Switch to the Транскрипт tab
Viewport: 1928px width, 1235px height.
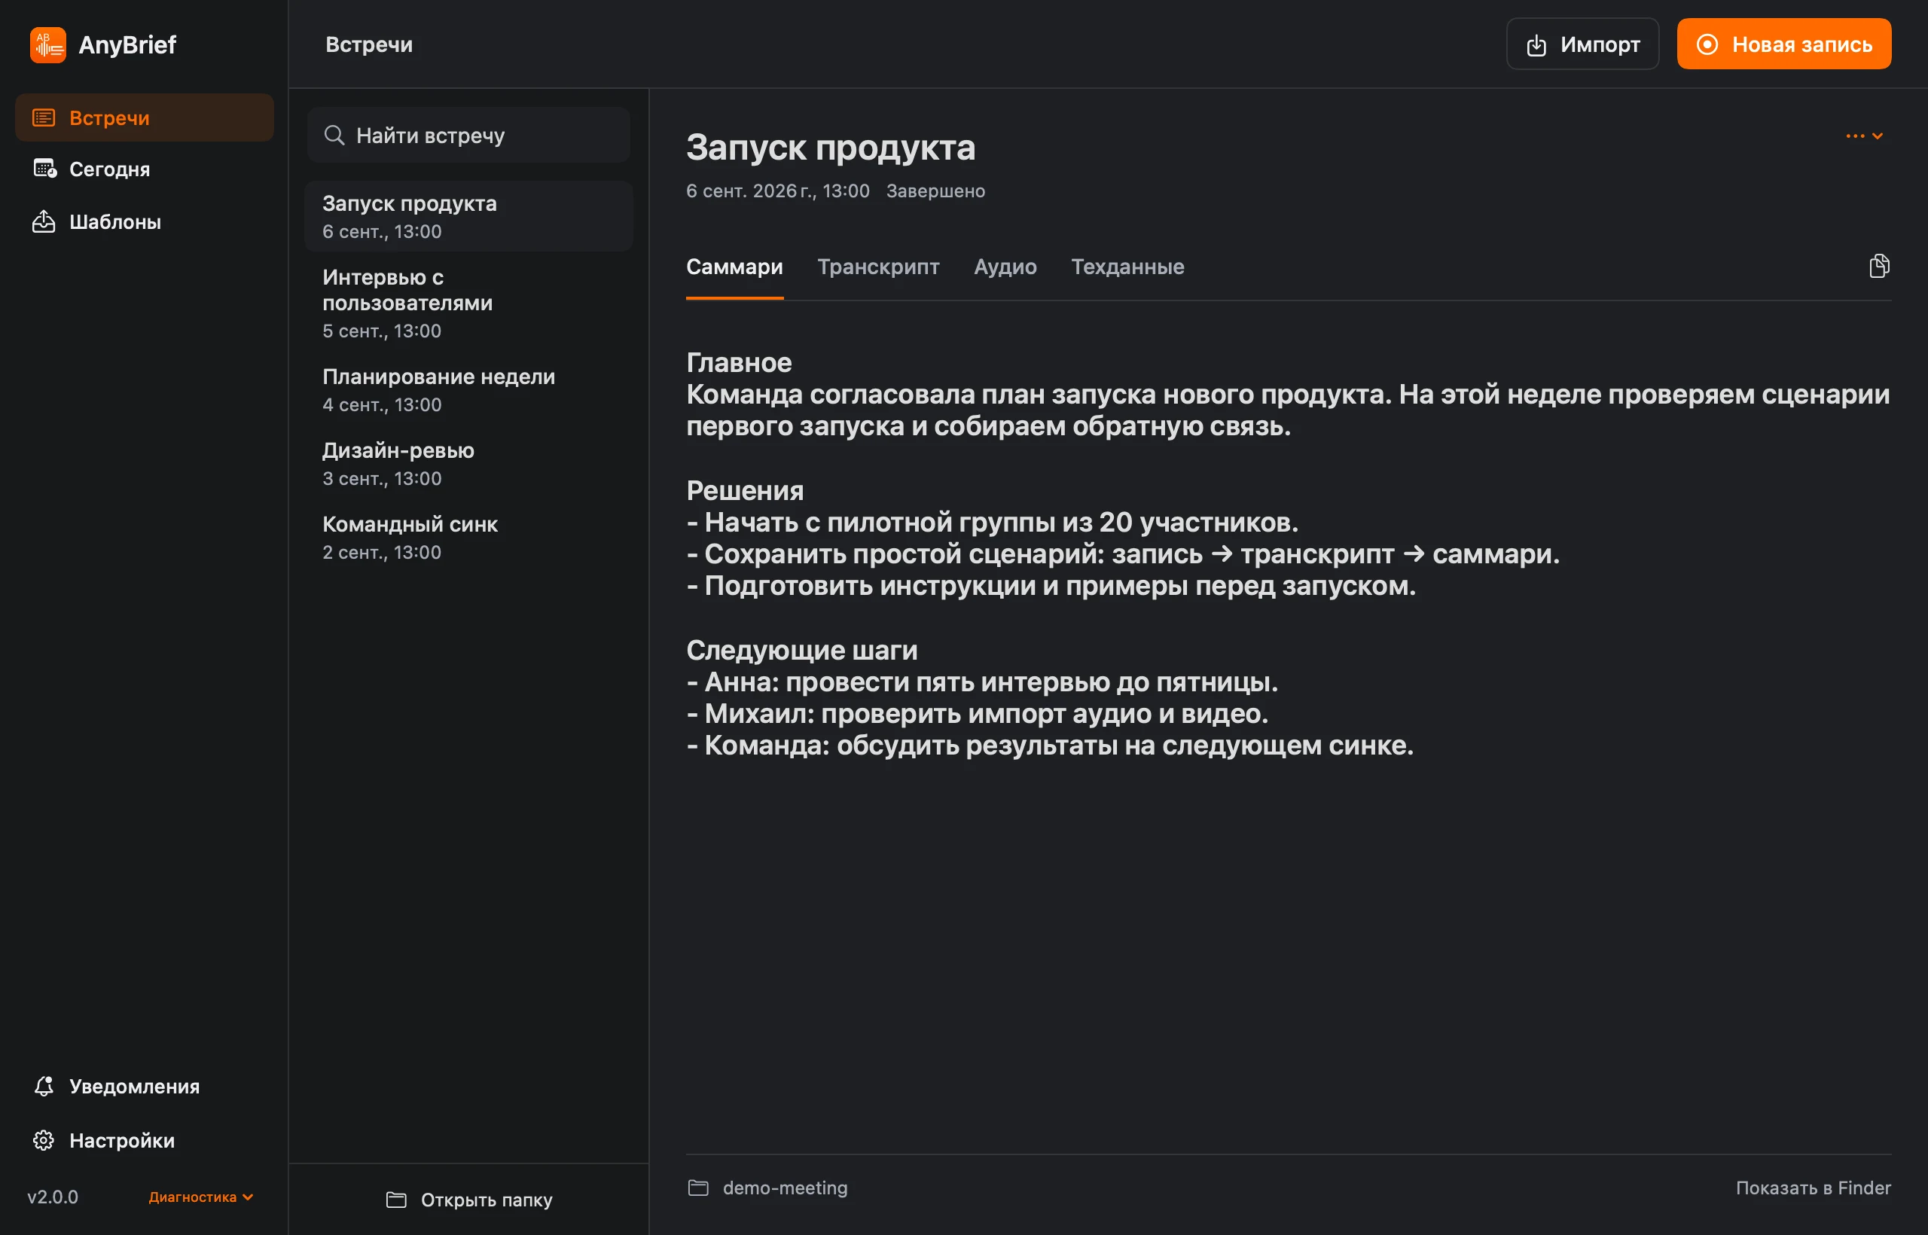[878, 267]
